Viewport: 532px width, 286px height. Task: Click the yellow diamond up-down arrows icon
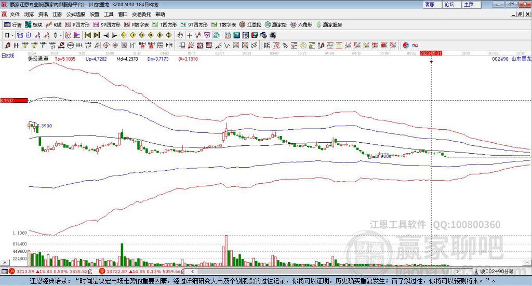(x=169, y=35)
